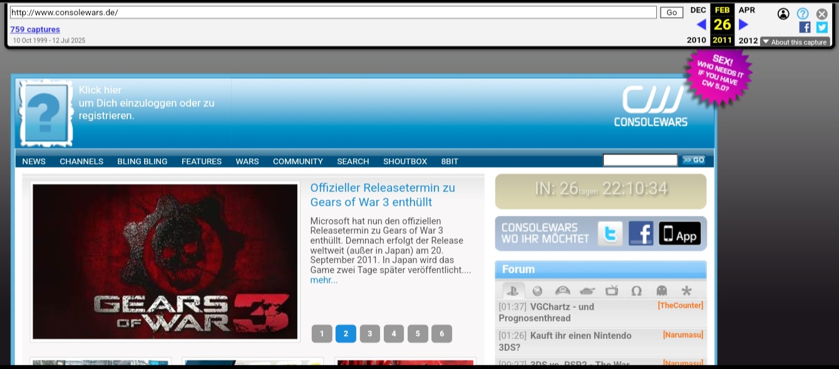Open Consolewars Facebook page icon
This screenshot has width=839, height=369.
click(x=641, y=234)
